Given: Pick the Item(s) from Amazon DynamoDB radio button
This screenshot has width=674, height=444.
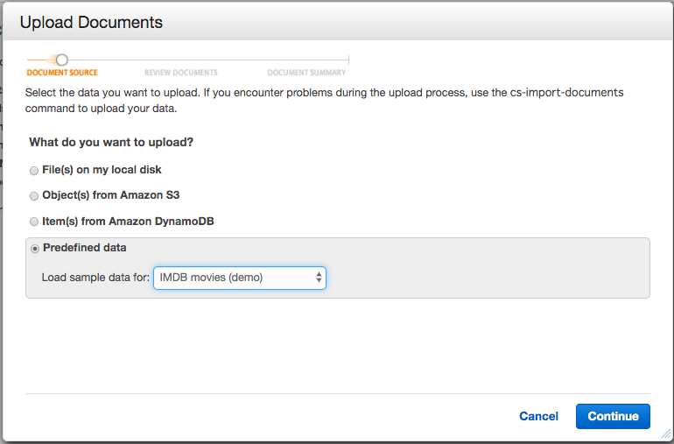Looking at the screenshot, I should tap(34, 222).
